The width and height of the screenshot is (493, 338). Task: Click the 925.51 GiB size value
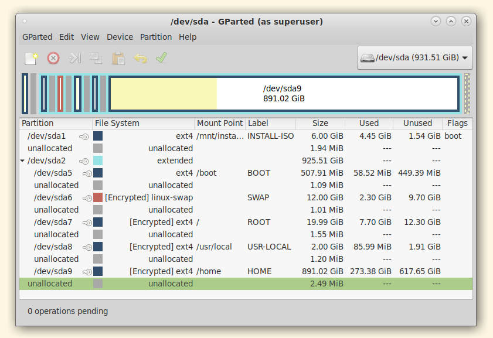point(322,161)
